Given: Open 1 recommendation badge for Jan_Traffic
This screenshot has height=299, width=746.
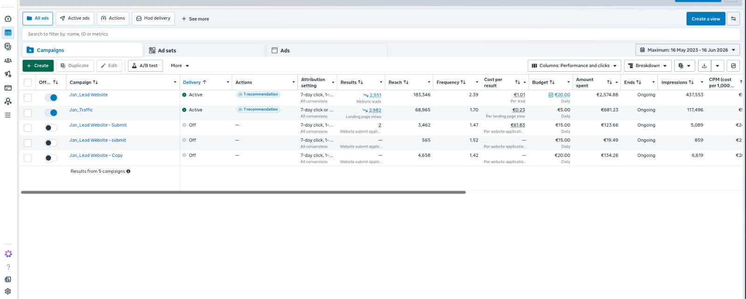Looking at the screenshot, I should coord(258,109).
